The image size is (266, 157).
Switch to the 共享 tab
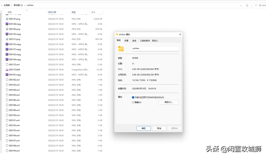126,41
